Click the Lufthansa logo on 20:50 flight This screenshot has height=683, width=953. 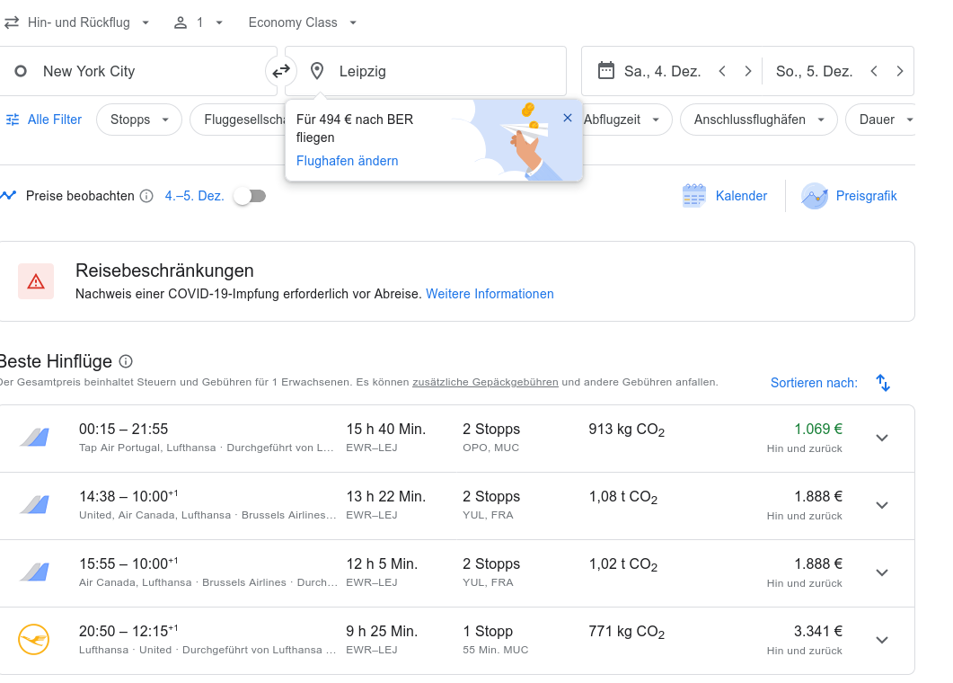coord(33,640)
